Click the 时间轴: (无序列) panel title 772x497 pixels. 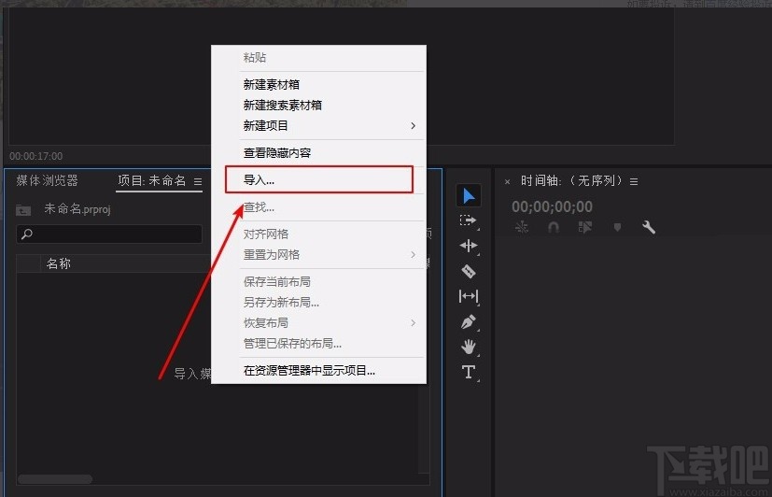572,181
